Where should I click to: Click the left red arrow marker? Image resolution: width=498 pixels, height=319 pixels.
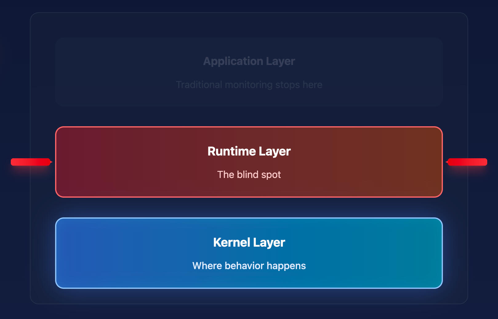pos(30,162)
